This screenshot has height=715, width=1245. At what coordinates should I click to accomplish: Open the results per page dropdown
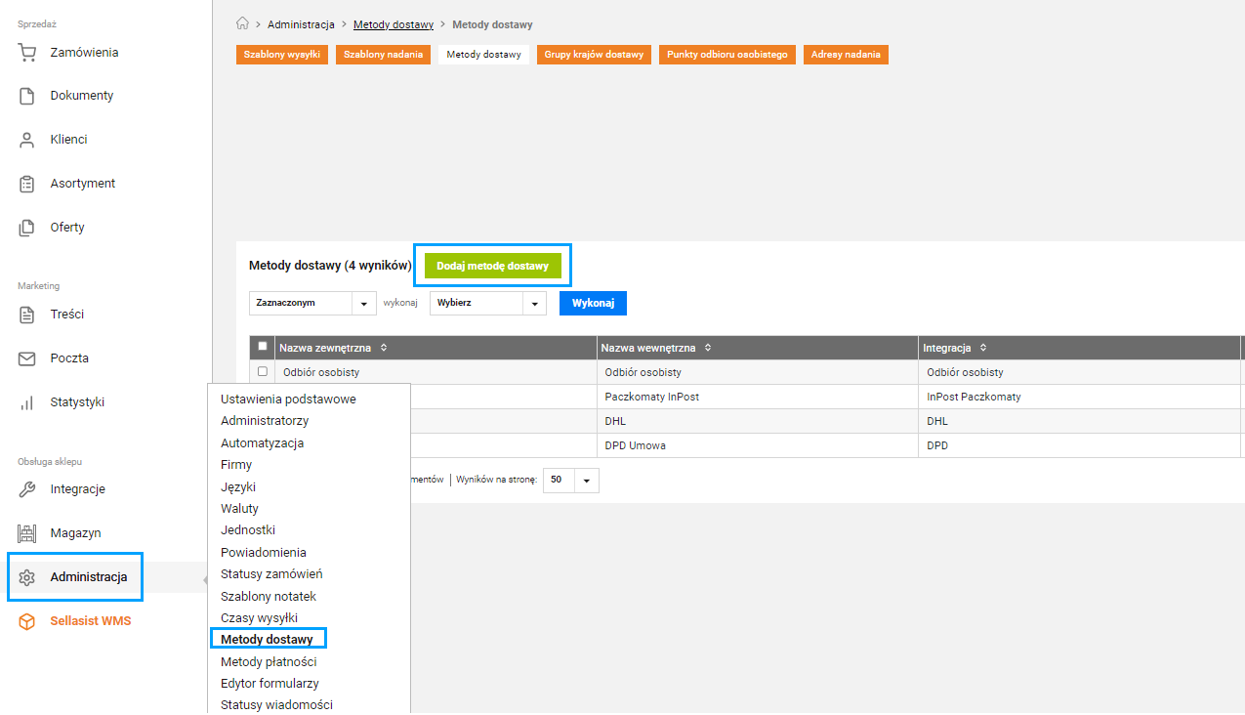[570, 481]
